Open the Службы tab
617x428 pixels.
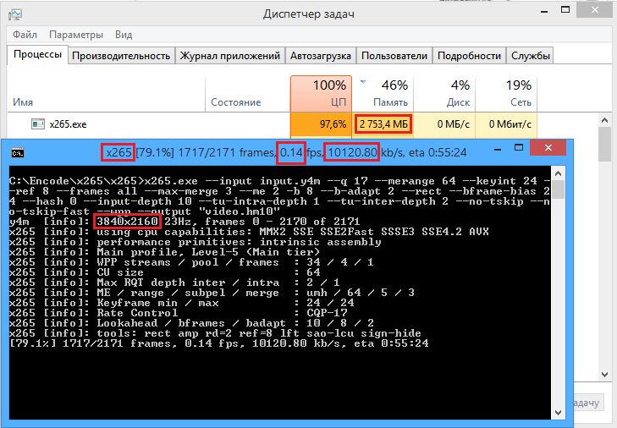[x=531, y=56]
